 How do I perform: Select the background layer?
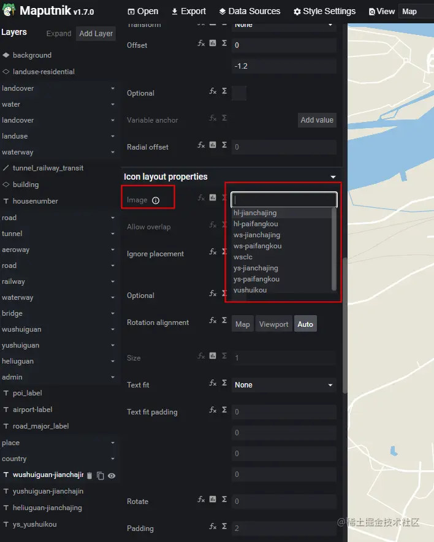click(32, 55)
